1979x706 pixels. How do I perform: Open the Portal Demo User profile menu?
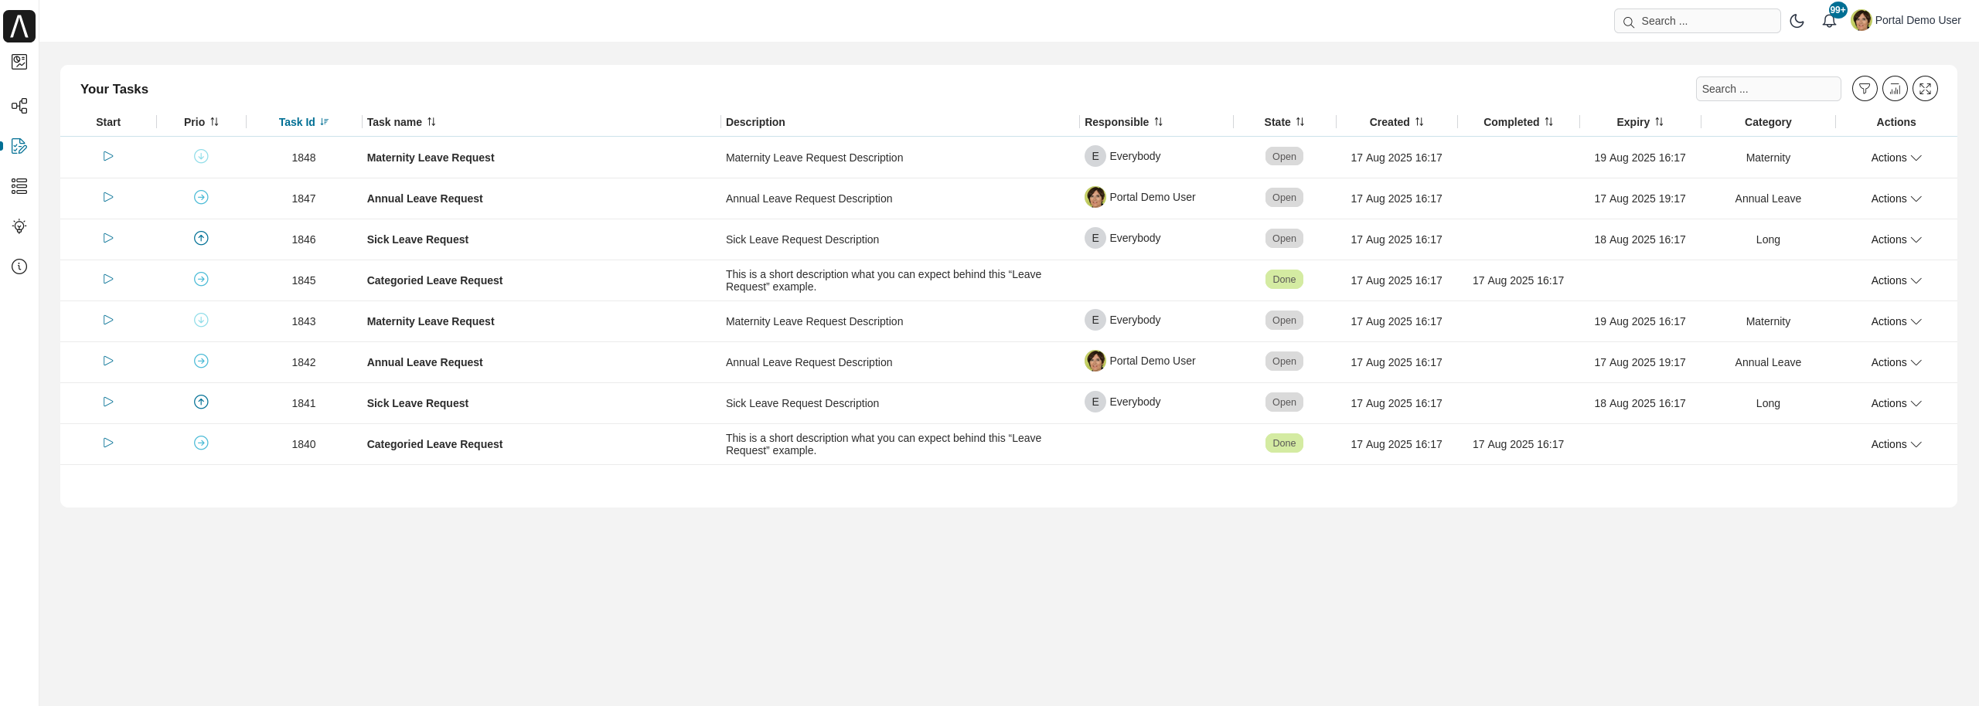pos(1906,20)
